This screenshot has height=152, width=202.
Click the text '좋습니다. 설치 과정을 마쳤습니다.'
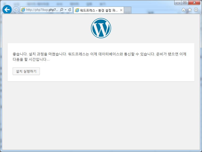pyautogui.click(x=40, y=54)
